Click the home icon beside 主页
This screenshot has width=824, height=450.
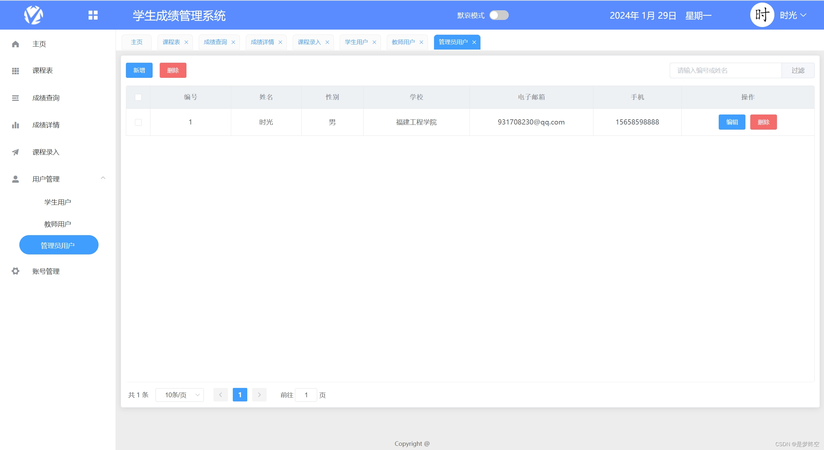15,44
